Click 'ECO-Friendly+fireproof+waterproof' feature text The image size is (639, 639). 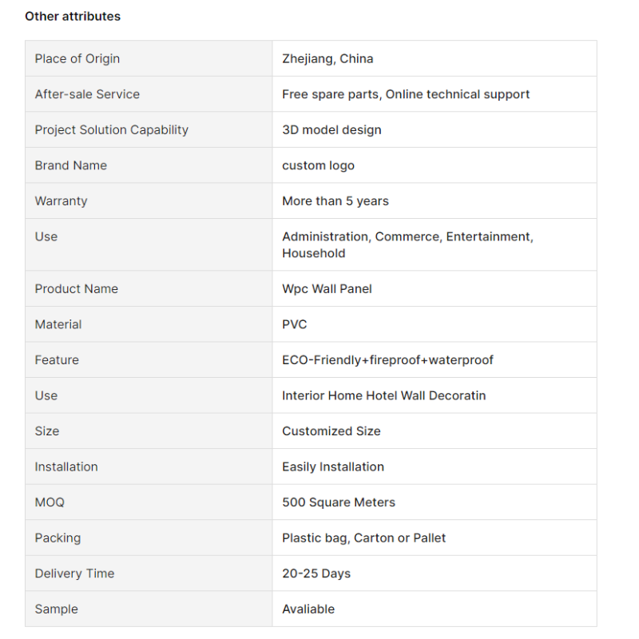pyautogui.click(x=387, y=359)
